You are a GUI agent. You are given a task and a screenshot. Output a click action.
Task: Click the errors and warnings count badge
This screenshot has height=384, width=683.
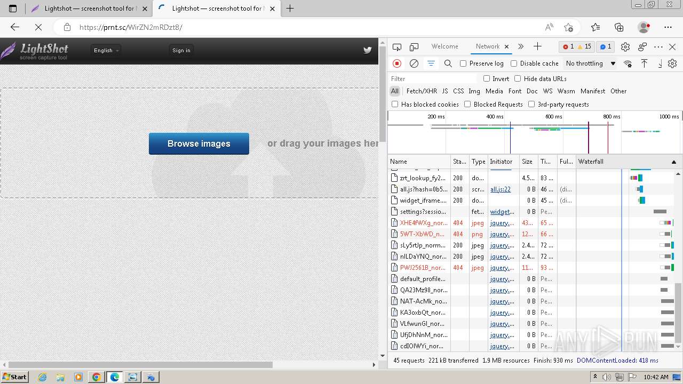578,46
